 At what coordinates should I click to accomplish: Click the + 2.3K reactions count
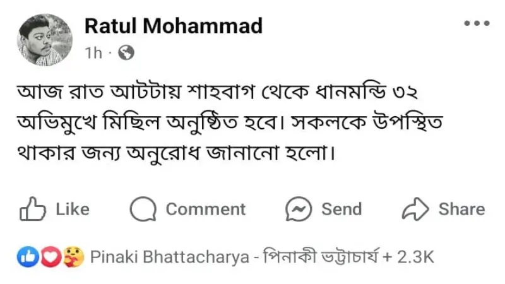coord(408,257)
